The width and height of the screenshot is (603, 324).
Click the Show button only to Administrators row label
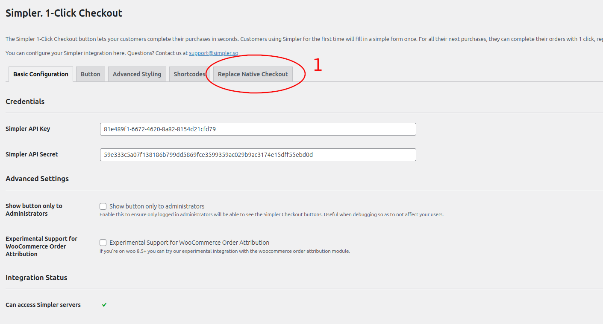(x=34, y=210)
